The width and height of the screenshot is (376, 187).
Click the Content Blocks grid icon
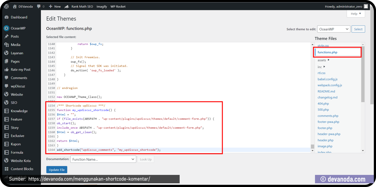pos(7,169)
